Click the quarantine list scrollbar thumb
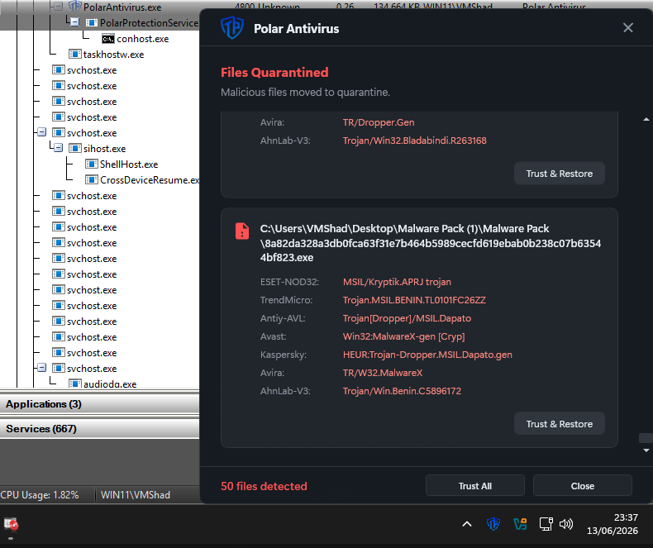The width and height of the screenshot is (653, 548). pos(646,438)
